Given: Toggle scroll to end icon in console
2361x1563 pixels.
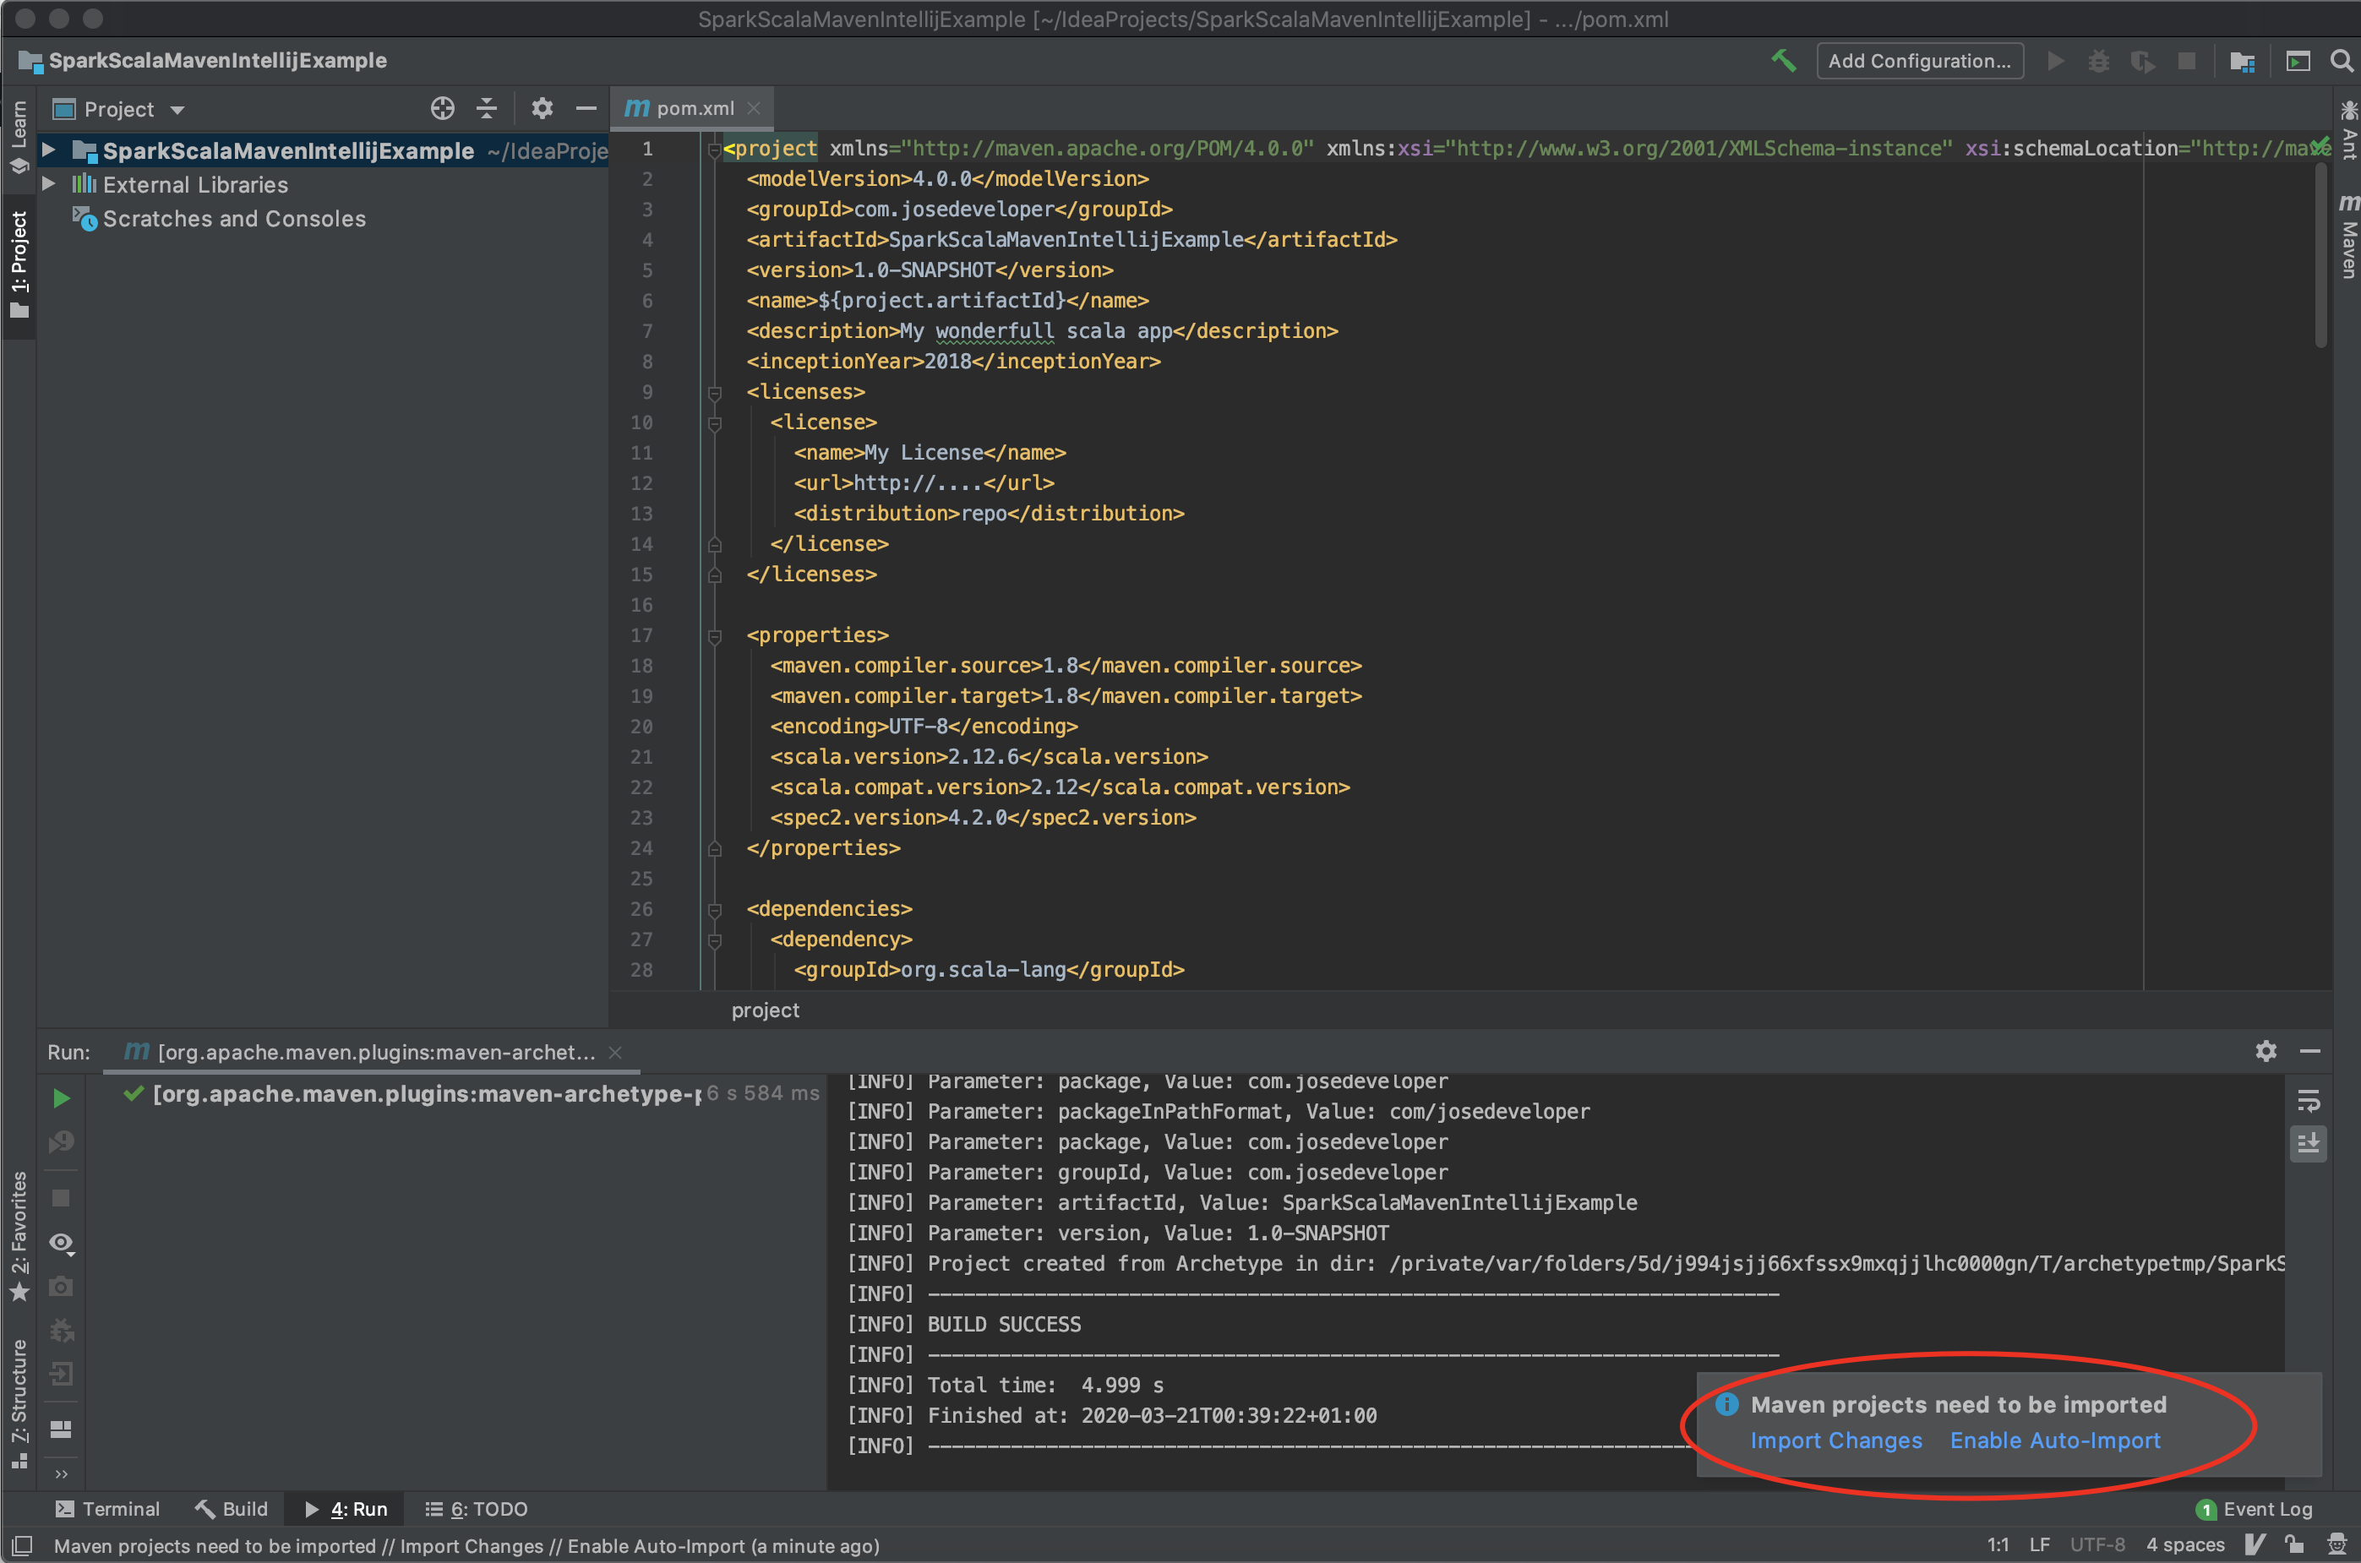Looking at the screenshot, I should [x=2309, y=1143].
